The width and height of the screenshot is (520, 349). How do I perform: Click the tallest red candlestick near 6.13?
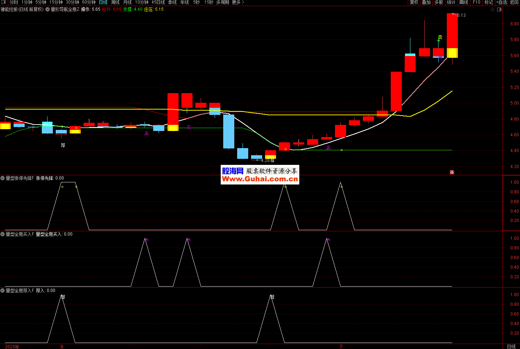point(452,35)
